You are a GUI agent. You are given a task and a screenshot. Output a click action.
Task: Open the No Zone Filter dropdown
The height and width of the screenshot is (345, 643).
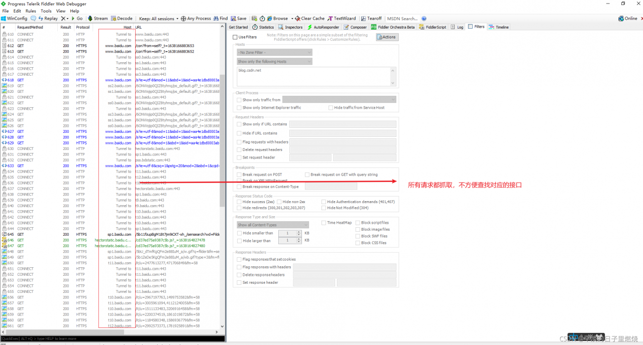(x=274, y=52)
